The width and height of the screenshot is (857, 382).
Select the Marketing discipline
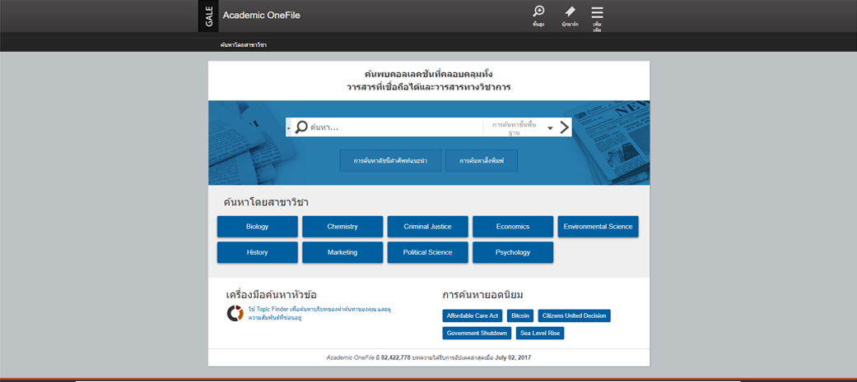342,253
